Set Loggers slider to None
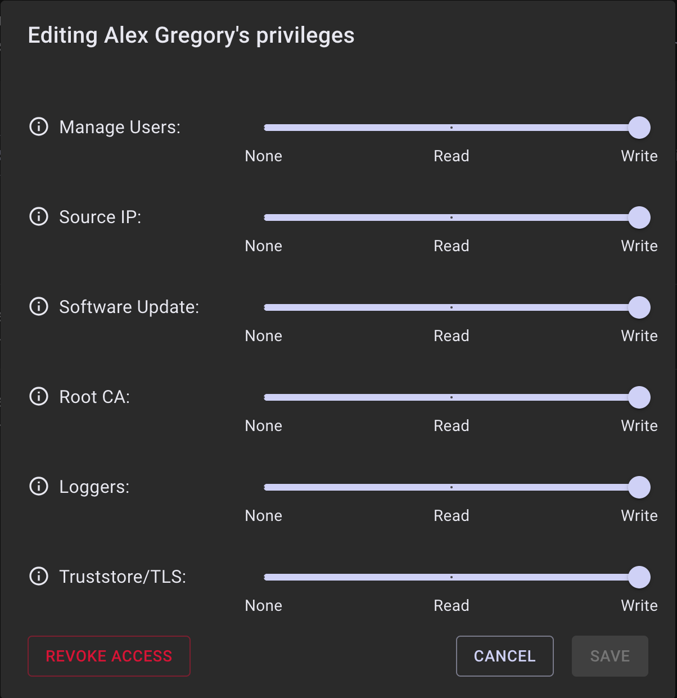Screen dimensions: 677x698 [265, 487]
